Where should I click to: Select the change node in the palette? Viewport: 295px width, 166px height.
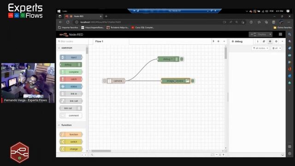tap(71, 149)
